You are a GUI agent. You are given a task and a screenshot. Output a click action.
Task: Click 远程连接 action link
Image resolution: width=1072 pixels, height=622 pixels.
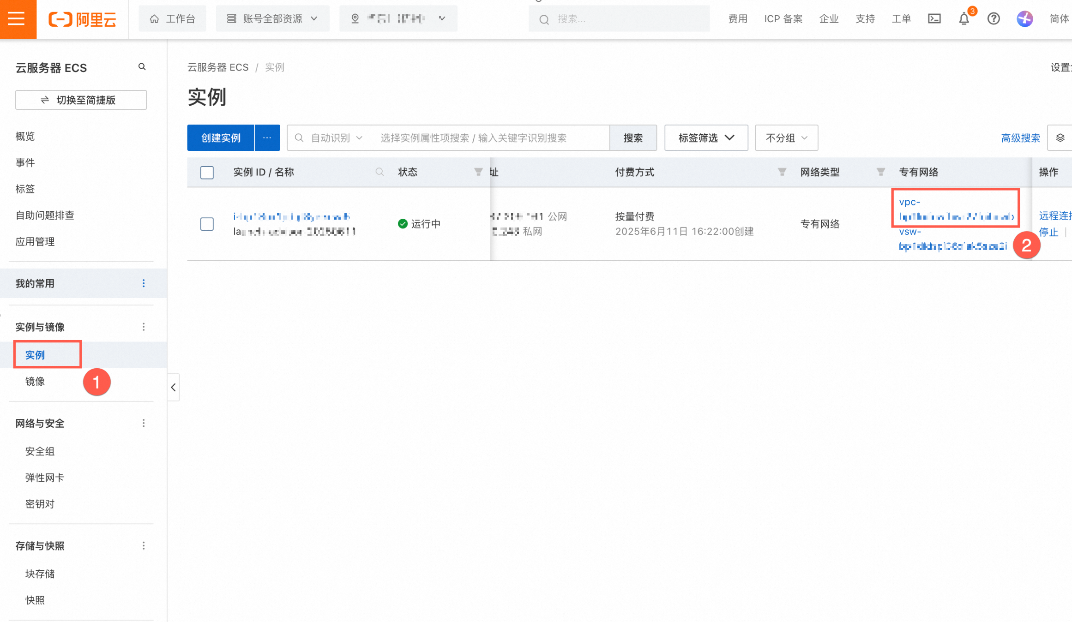1055,215
